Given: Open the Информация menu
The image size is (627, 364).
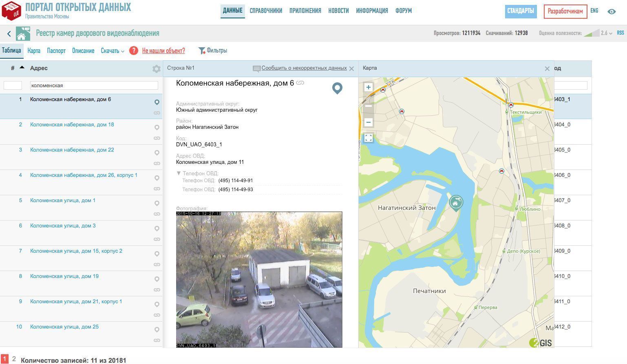Looking at the screenshot, I should pyautogui.click(x=372, y=11).
